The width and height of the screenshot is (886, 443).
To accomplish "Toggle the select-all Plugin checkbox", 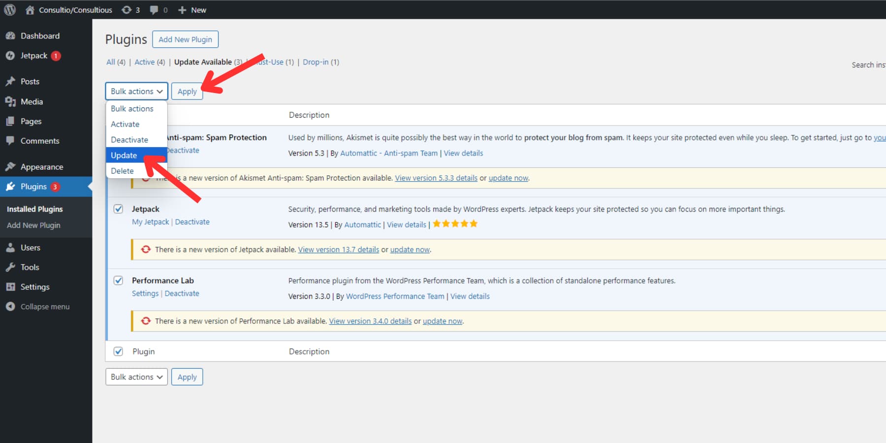I will [118, 351].
